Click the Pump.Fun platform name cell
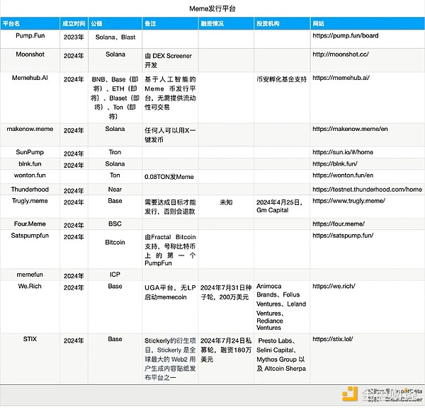 click(30, 35)
